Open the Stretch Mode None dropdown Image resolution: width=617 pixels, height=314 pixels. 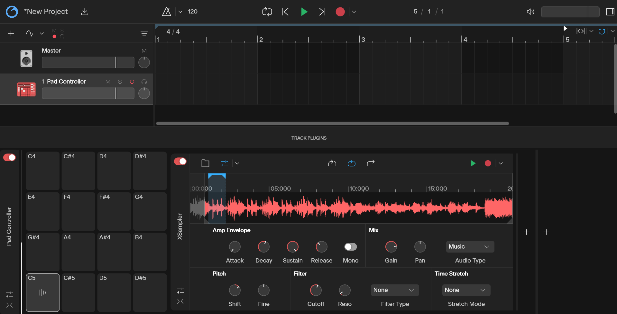pyautogui.click(x=466, y=290)
